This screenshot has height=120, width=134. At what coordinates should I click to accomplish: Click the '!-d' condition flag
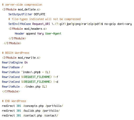(x=56, y=82)
